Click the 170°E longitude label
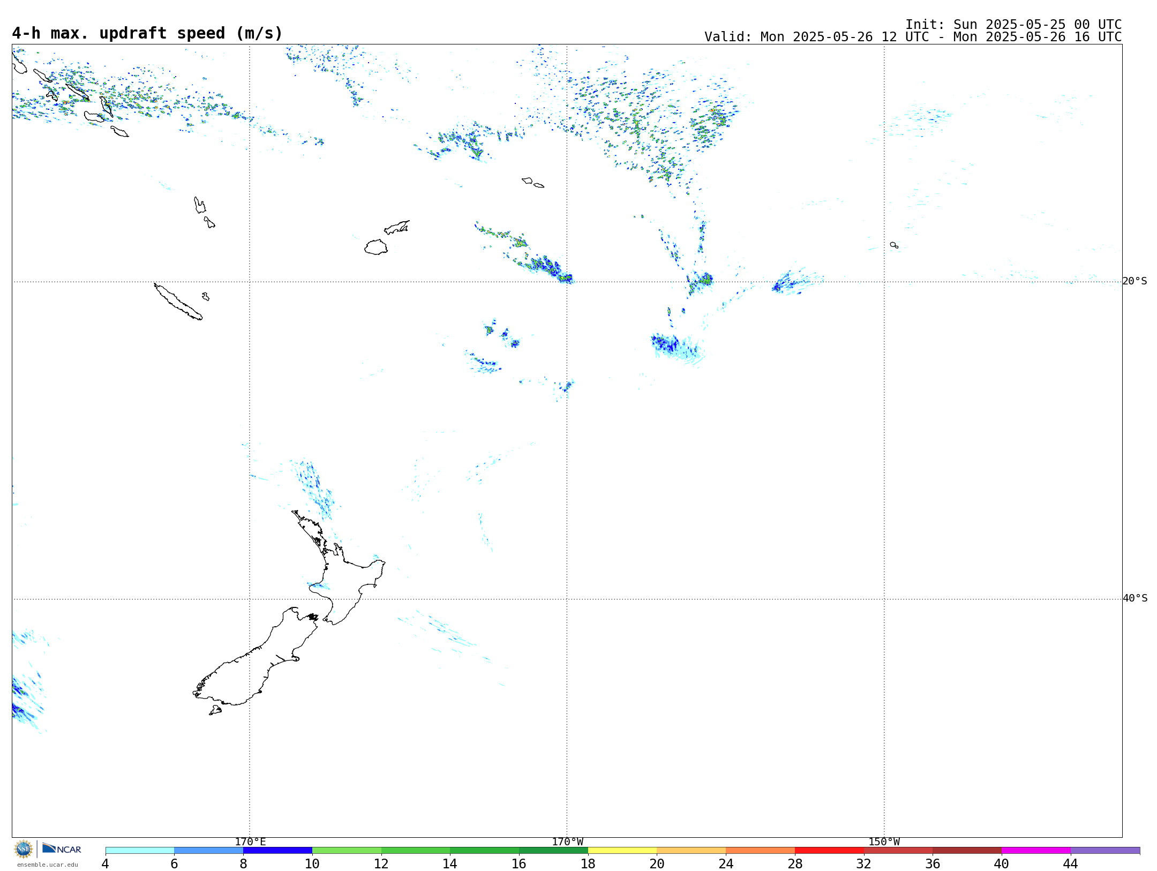Image resolution: width=1157 pixels, height=871 pixels. tap(250, 842)
